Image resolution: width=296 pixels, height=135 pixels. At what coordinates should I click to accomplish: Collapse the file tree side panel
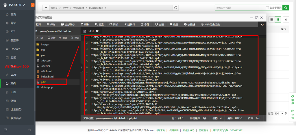click(x=82, y=67)
